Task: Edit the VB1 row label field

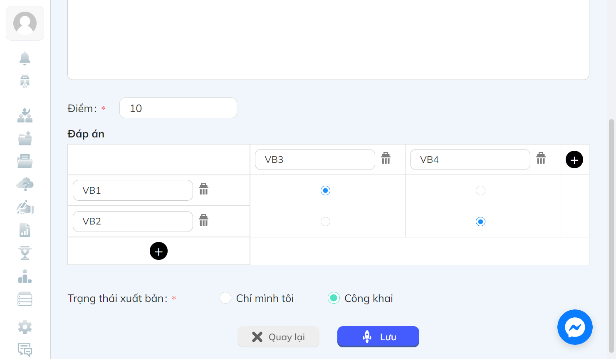Action: pos(133,190)
